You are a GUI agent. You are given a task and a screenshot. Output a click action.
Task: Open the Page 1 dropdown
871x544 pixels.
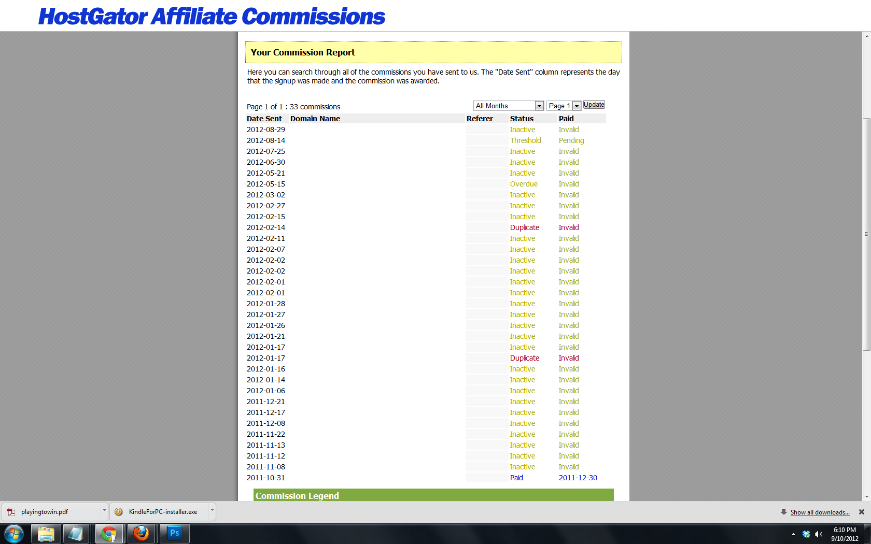tap(564, 106)
